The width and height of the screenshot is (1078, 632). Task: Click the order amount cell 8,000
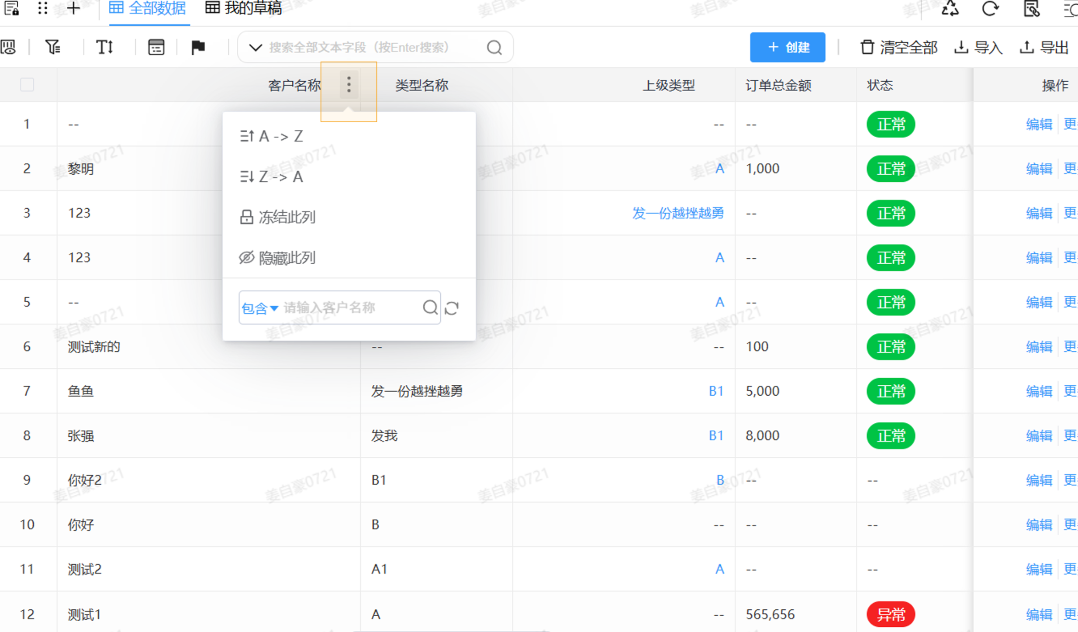(x=762, y=435)
